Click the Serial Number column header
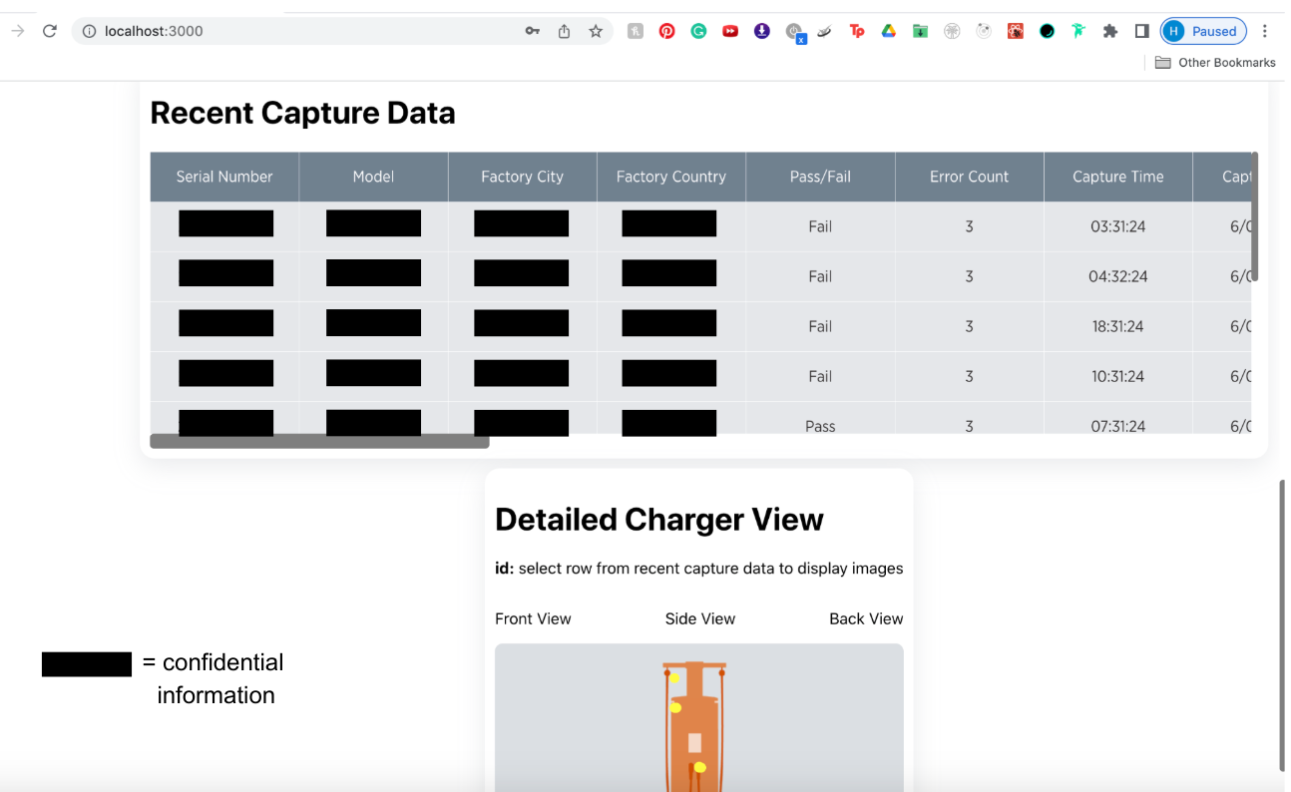Image resolution: width=1291 pixels, height=792 pixels. point(224,177)
